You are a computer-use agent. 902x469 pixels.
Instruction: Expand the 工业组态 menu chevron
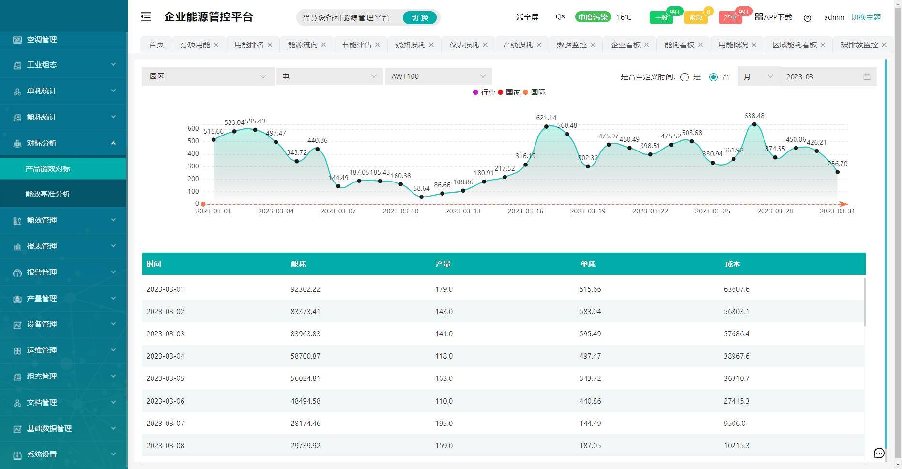(113, 64)
